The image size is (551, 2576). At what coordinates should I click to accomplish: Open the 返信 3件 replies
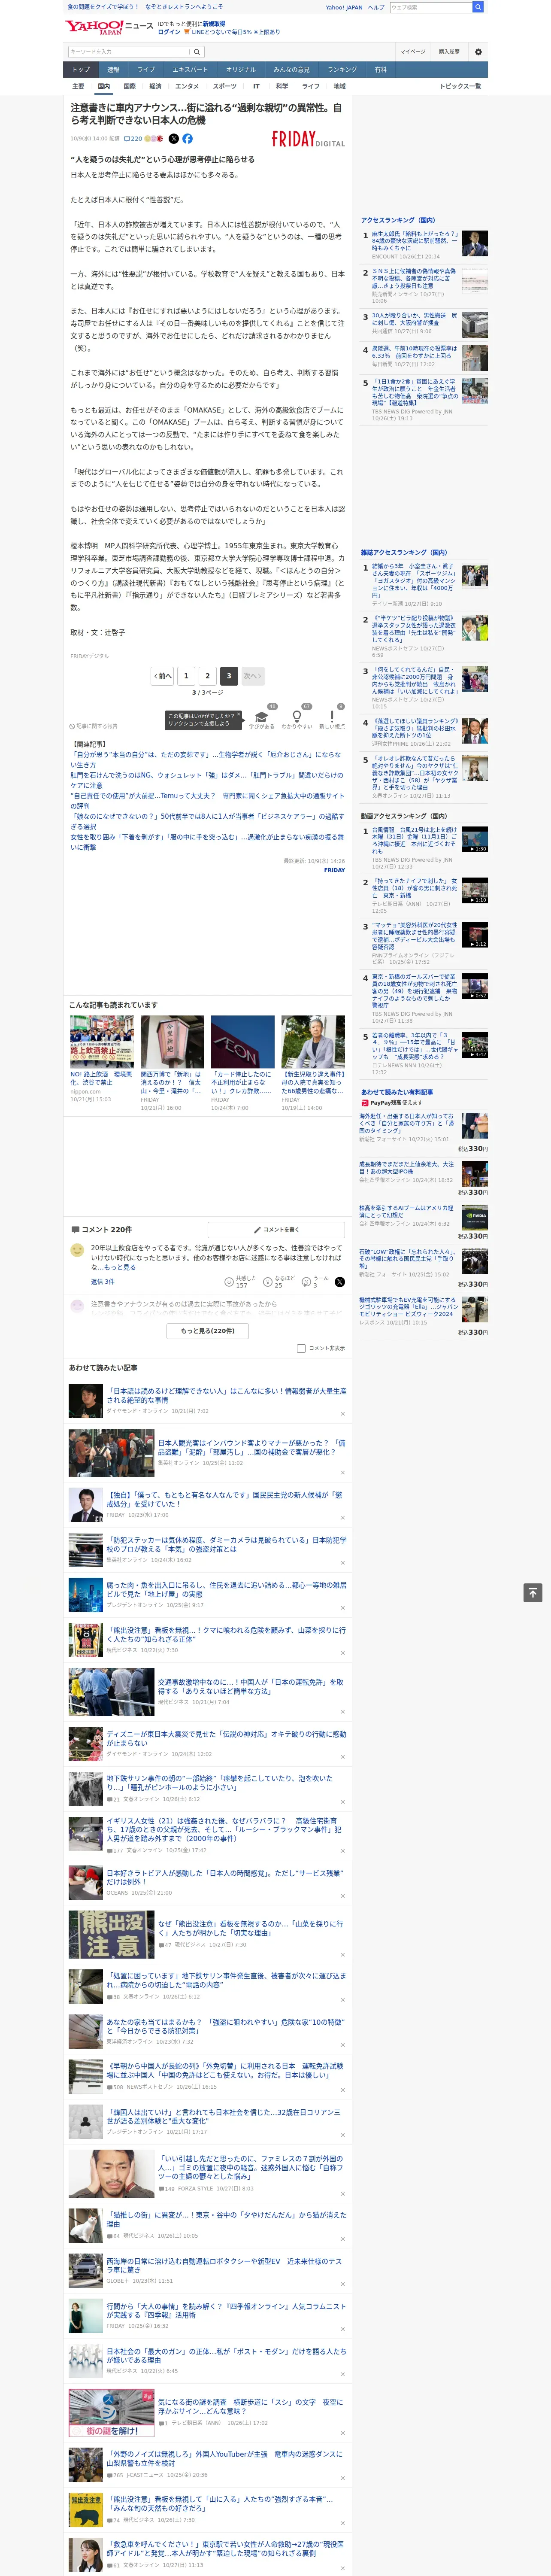102,1281
